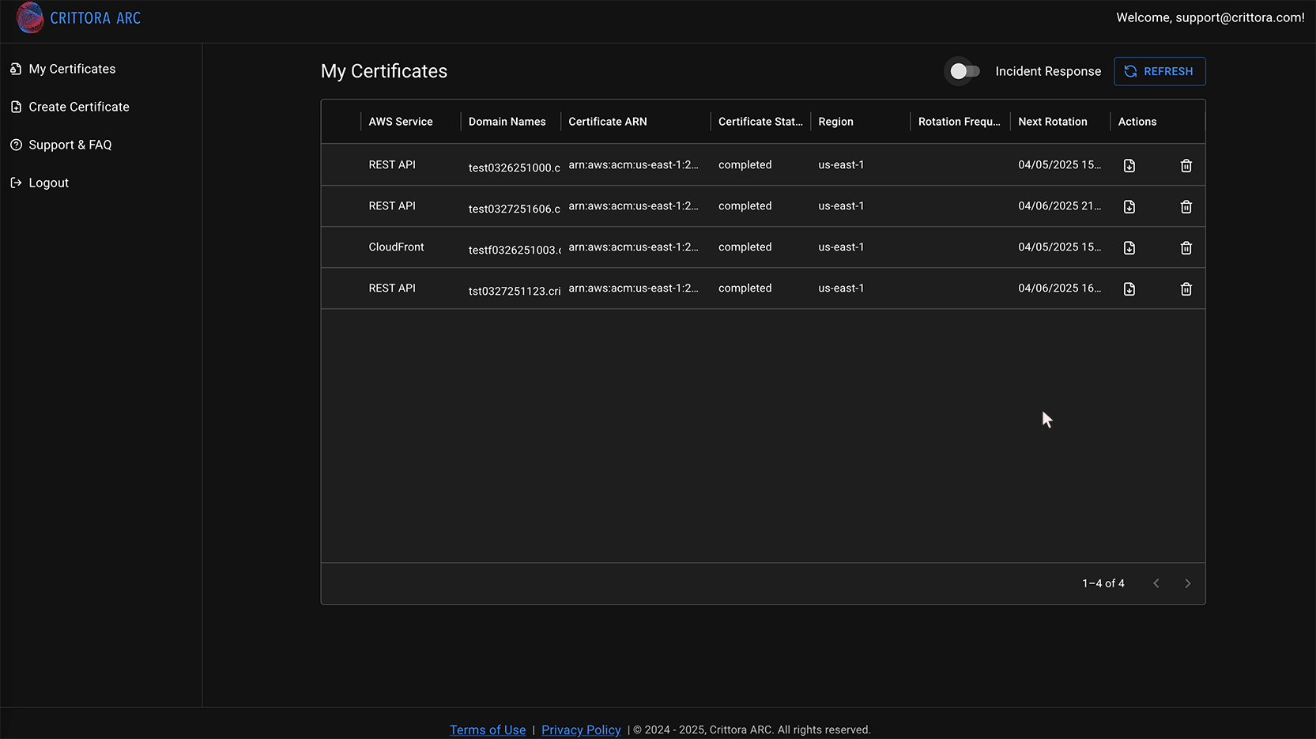Viewport: 1316px width, 739px height.
Task: Click the CRITTORA ARC brand title
Action: coord(96,17)
